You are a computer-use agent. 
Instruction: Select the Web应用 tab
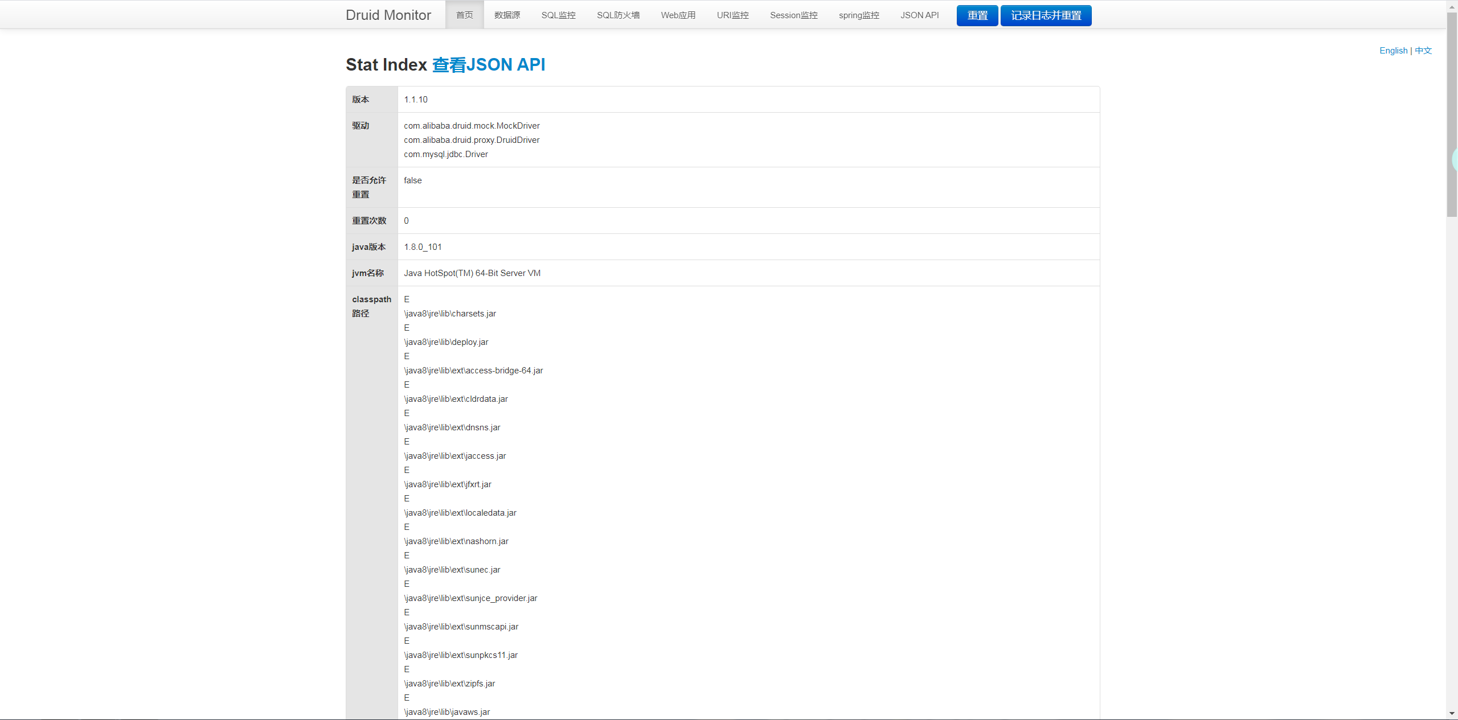pyautogui.click(x=678, y=15)
